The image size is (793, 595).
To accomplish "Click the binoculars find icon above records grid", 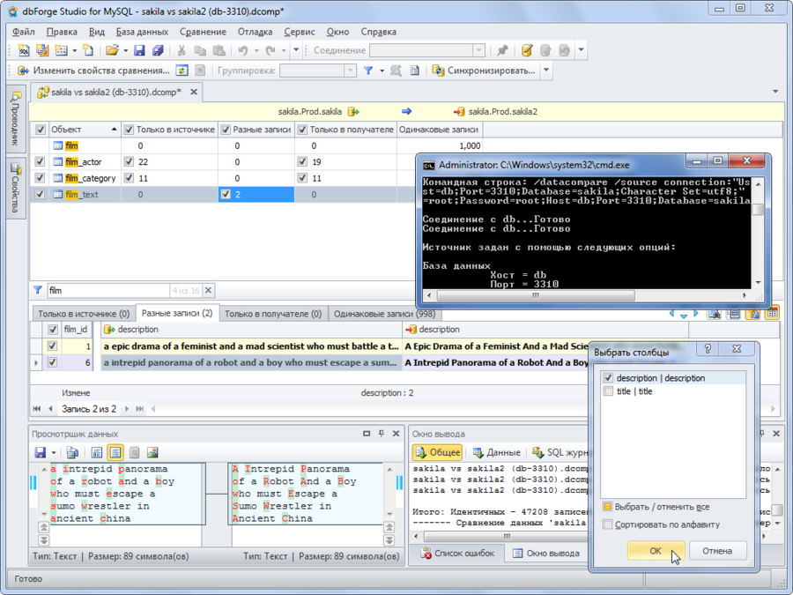I will coord(714,314).
